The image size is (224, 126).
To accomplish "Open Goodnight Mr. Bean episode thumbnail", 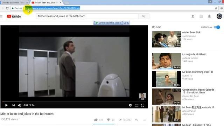I will point(167,97).
